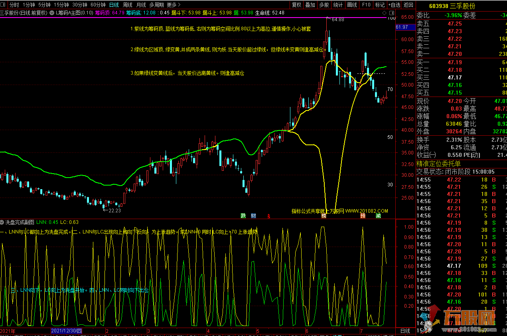This screenshot has height=336, width=507.
Task: Click the 卖一 price 47.20
Action: click(455, 54)
